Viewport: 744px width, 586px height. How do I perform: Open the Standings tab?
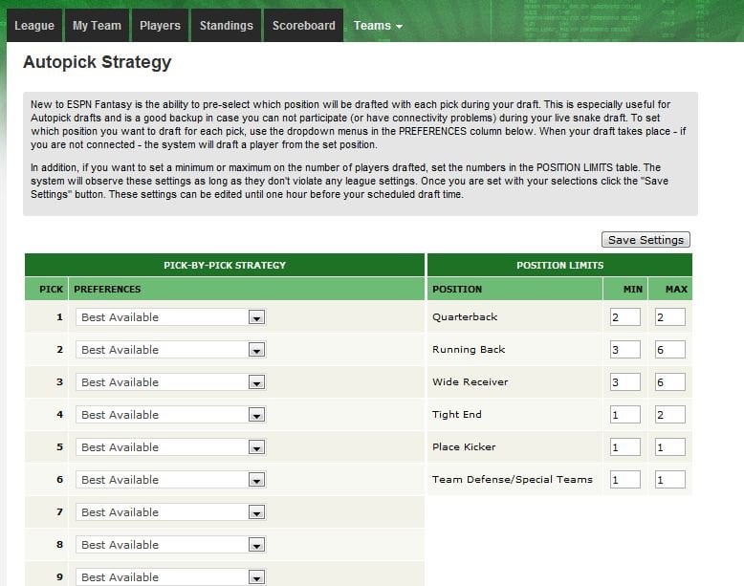coord(227,26)
